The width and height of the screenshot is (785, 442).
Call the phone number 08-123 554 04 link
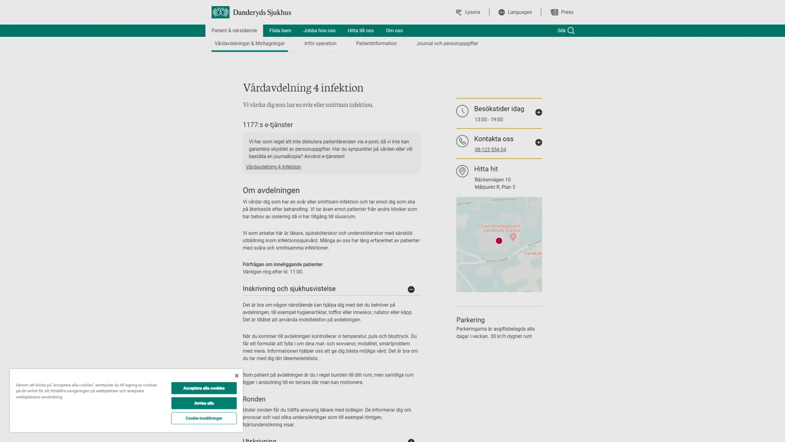pos(490,150)
